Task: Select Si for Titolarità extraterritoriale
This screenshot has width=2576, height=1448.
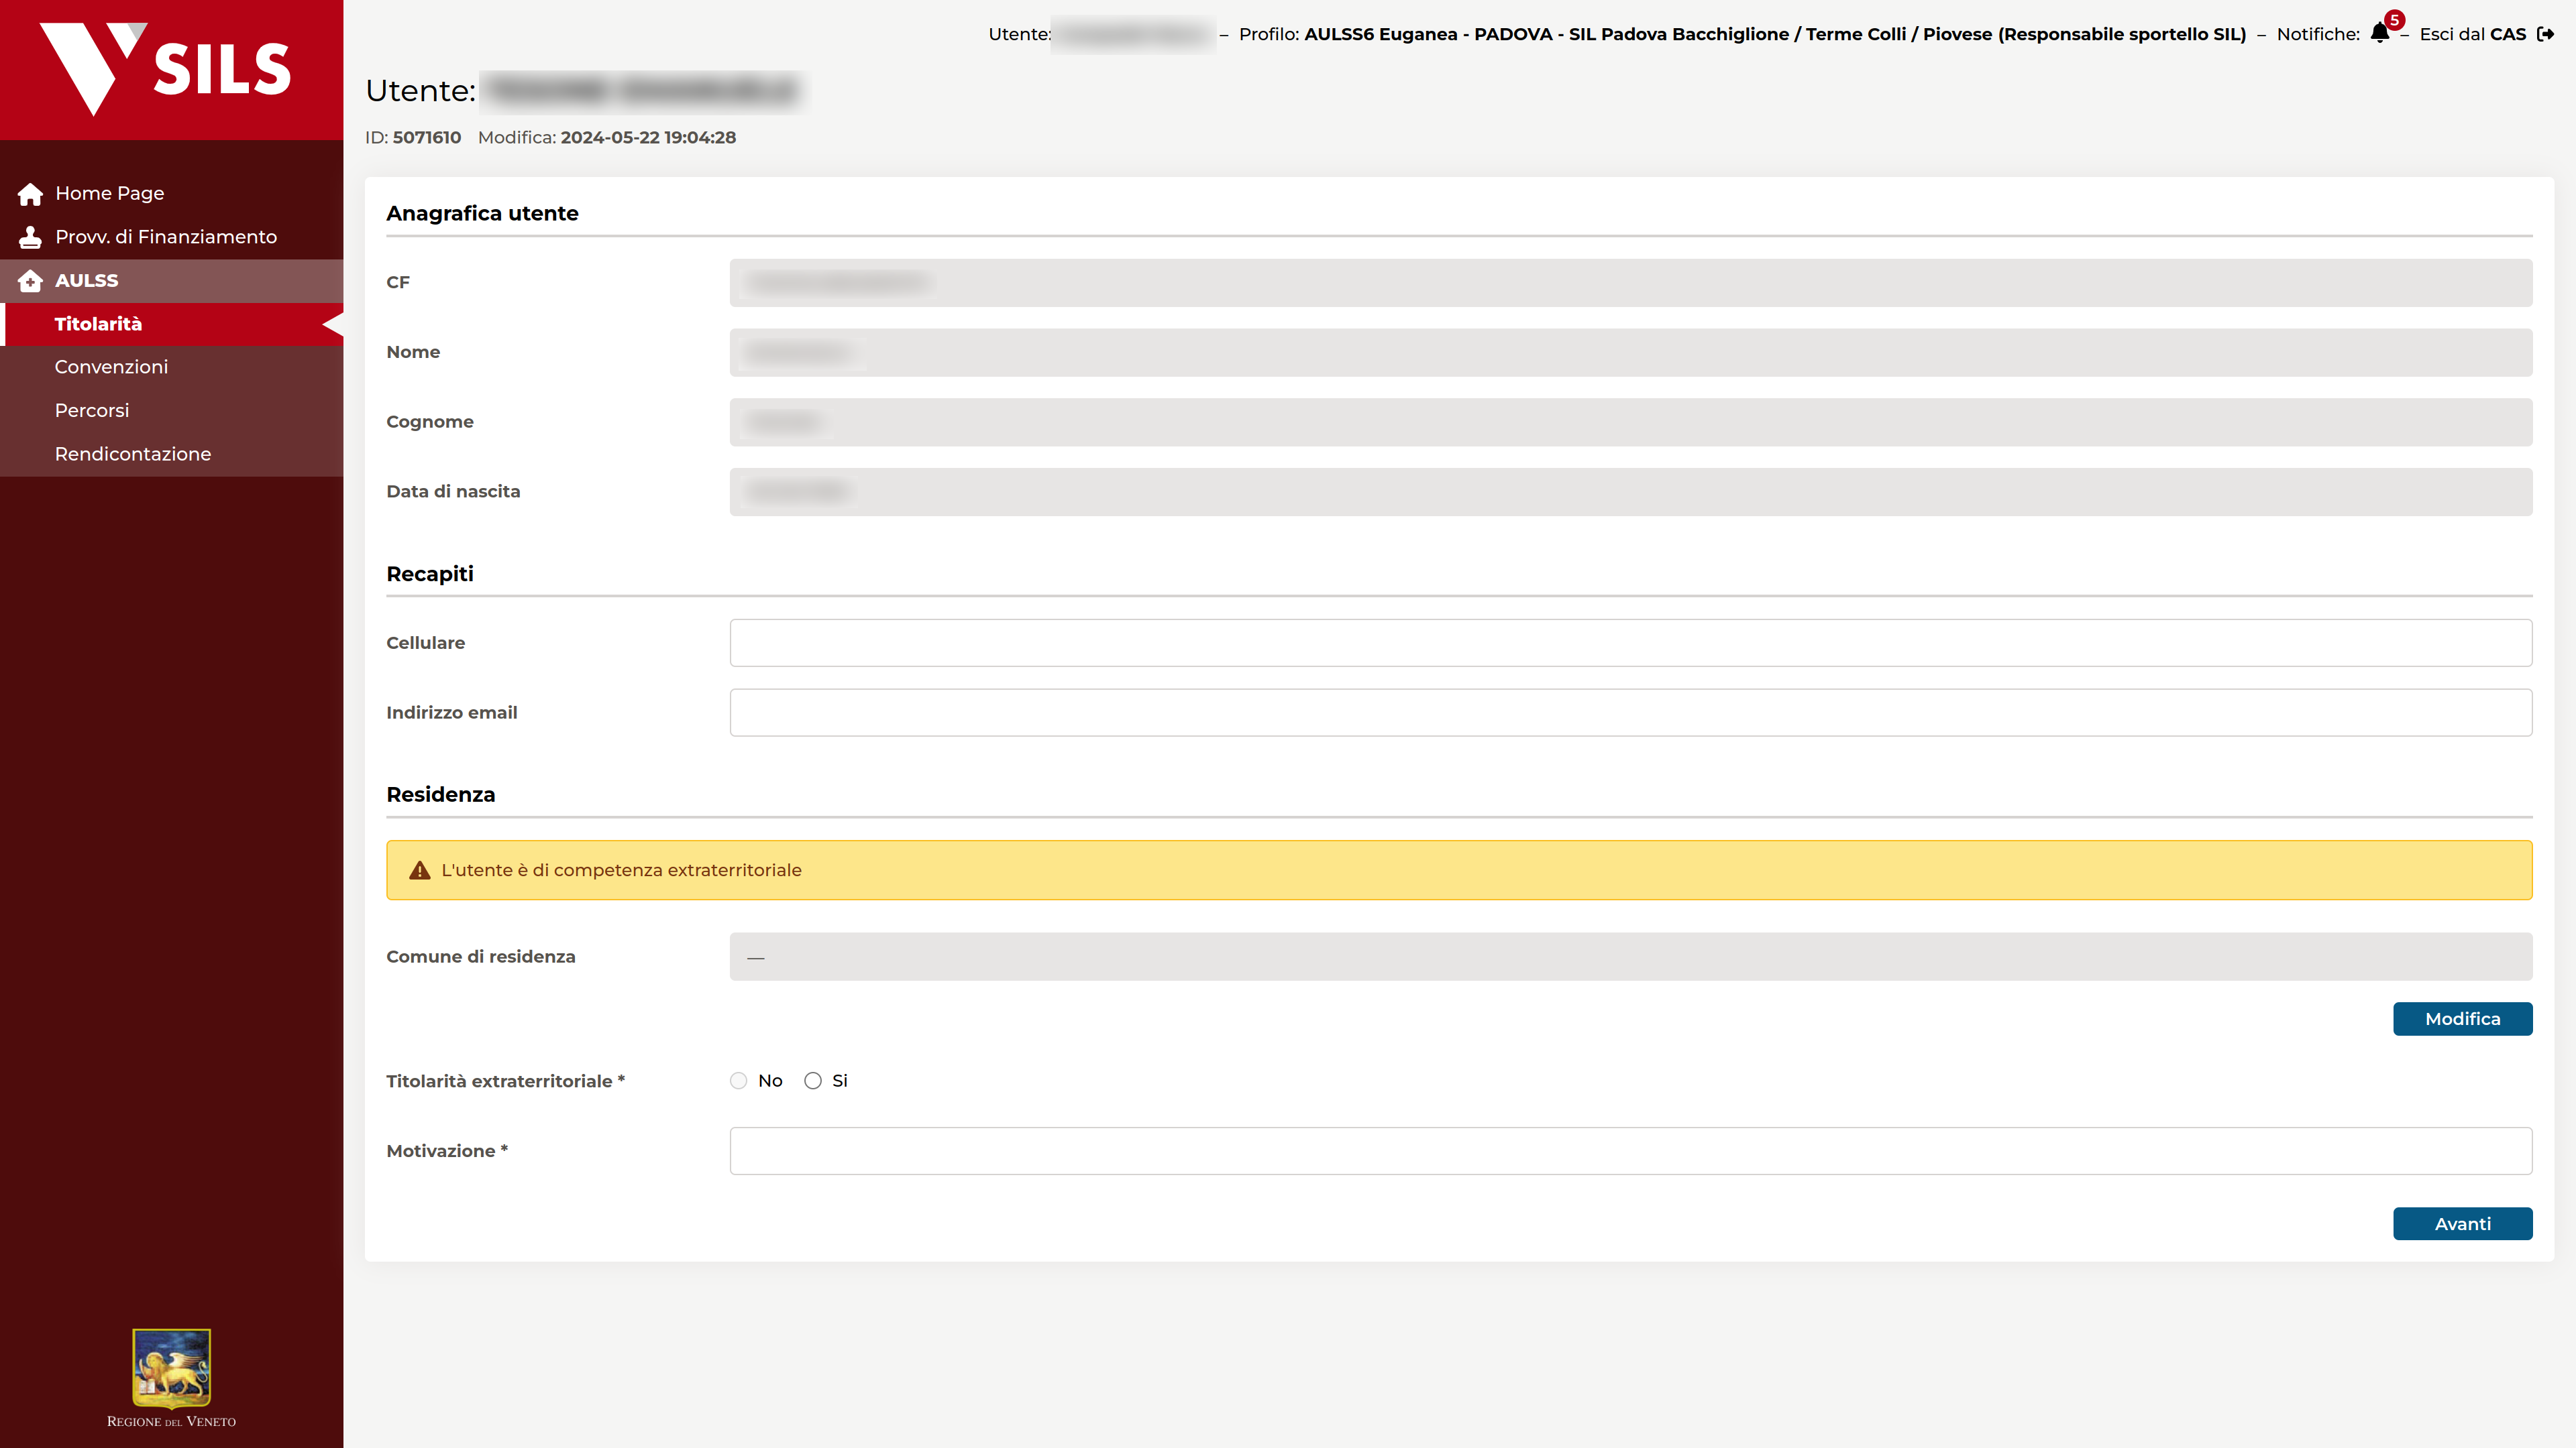Action: 813,1081
